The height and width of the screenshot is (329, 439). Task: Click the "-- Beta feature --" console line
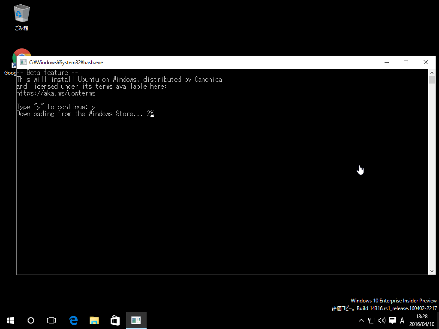tap(47, 72)
